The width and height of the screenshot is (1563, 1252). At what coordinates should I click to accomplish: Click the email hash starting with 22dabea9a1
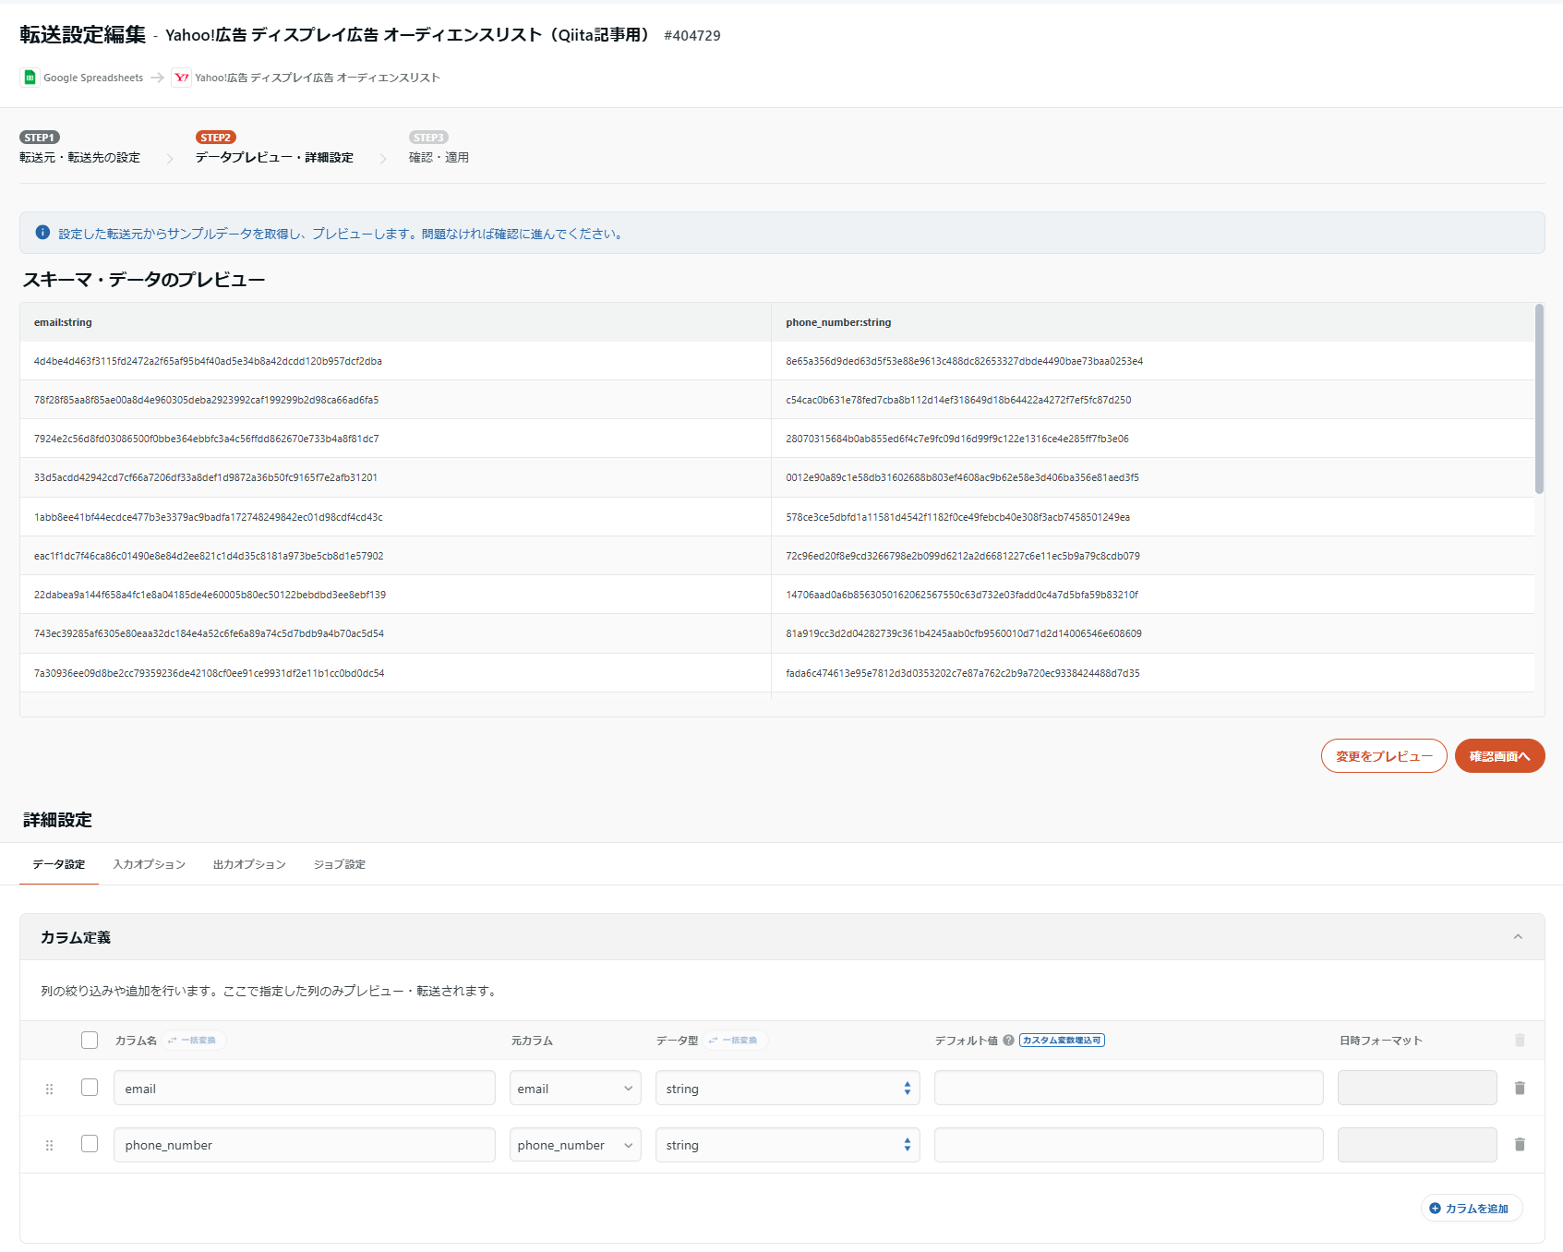tap(210, 595)
